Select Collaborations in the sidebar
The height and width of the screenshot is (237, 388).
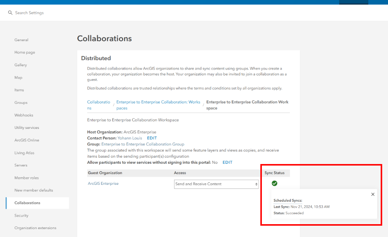click(37, 203)
